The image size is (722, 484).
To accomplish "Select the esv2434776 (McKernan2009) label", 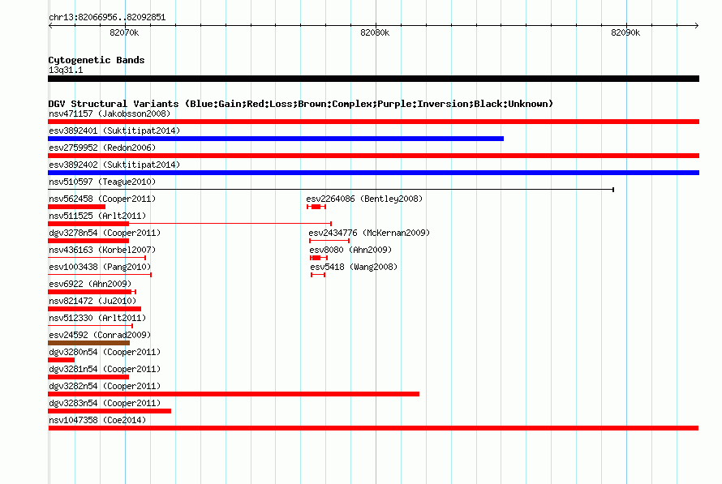I will tap(369, 233).
